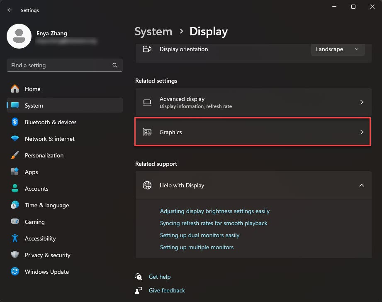Click the Personalization brush icon
The height and width of the screenshot is (302, 382).
click(x=14, y=155)
